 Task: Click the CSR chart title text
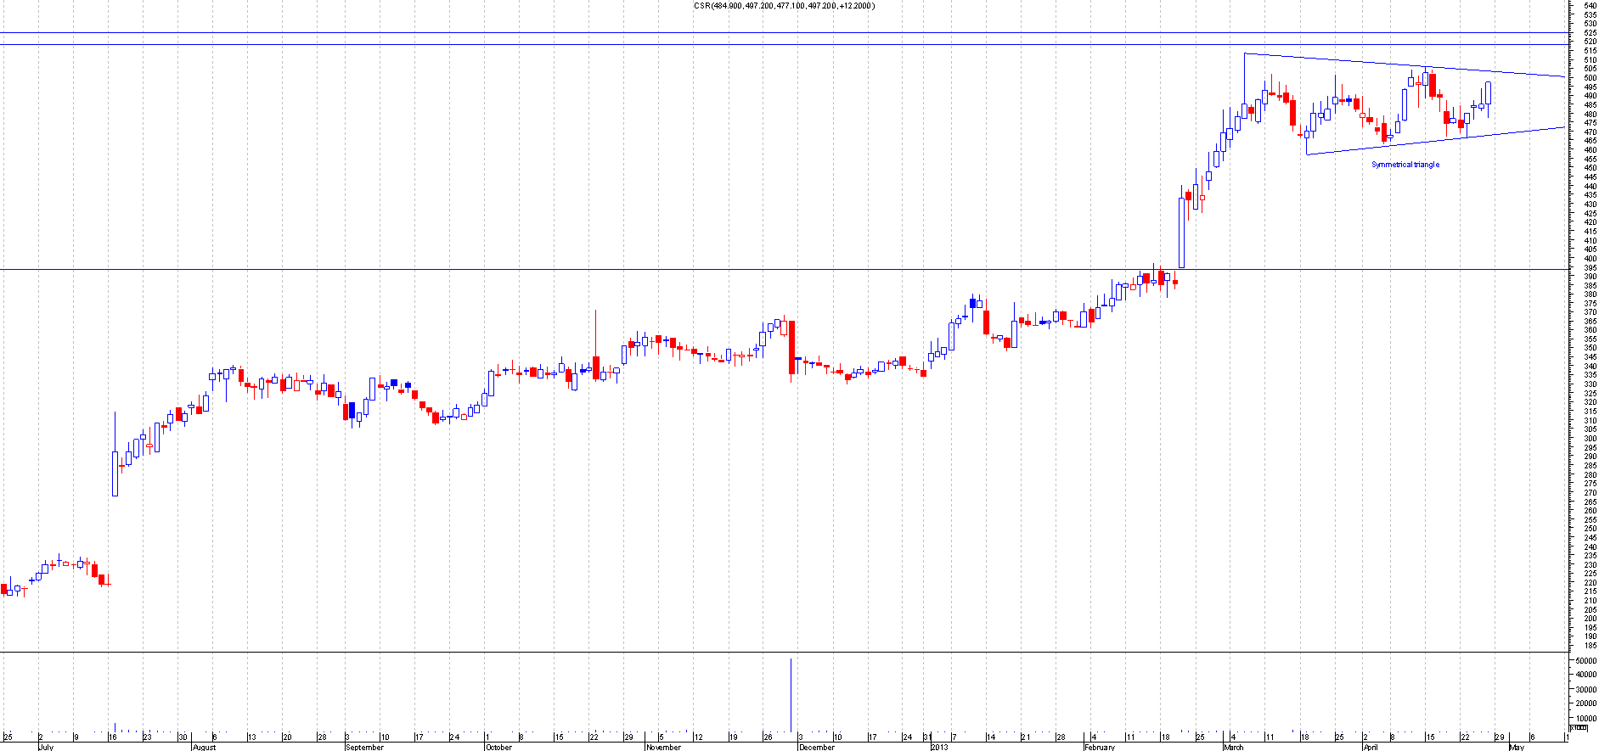click(784, 6)
